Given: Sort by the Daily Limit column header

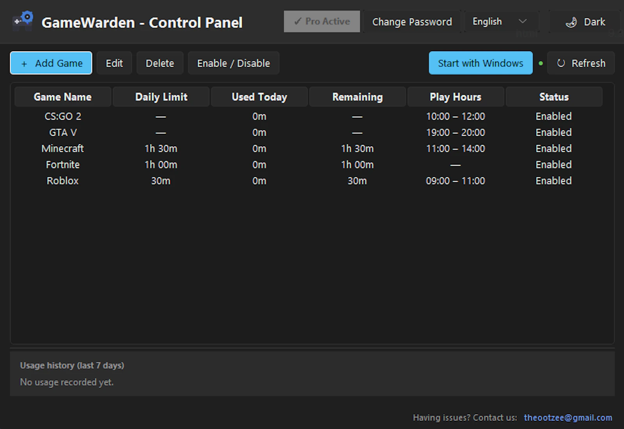Looking at the screenshot, I should coord(161,97).
